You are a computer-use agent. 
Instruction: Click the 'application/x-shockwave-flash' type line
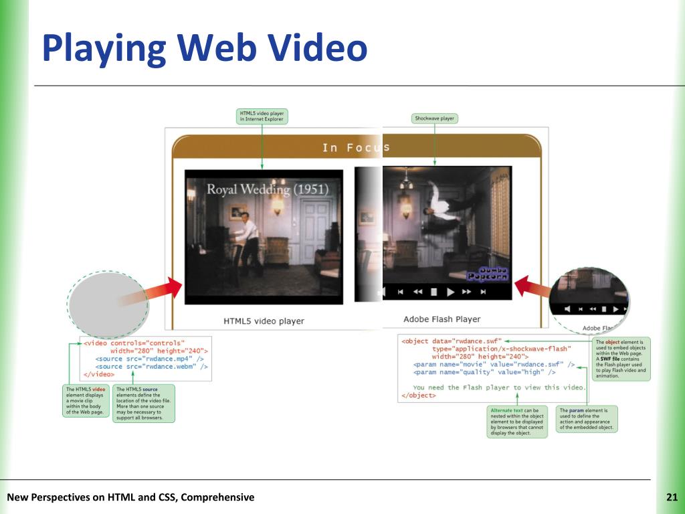pyautogui.click(x=502, y=349)
